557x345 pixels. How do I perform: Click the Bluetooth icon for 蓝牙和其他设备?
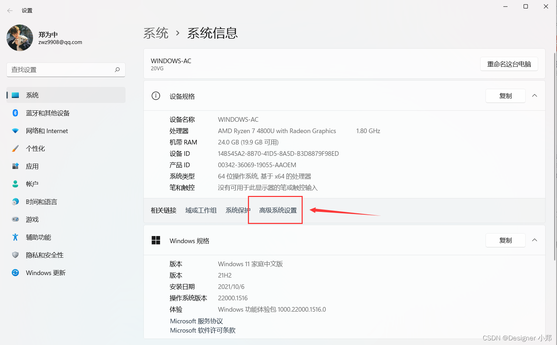[x=15, y=113]
